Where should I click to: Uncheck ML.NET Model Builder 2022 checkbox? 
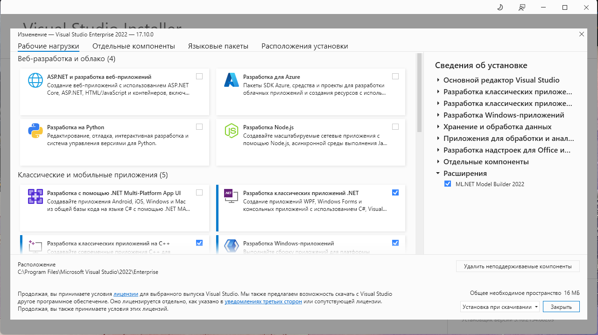448,184
